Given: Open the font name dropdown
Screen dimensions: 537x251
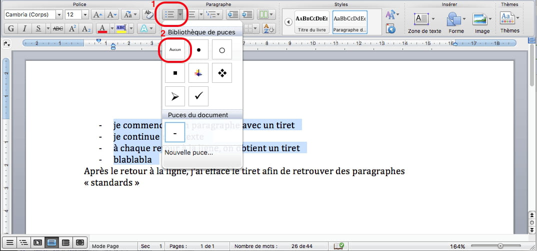Looking at the screenshot, I should point(59,15).
